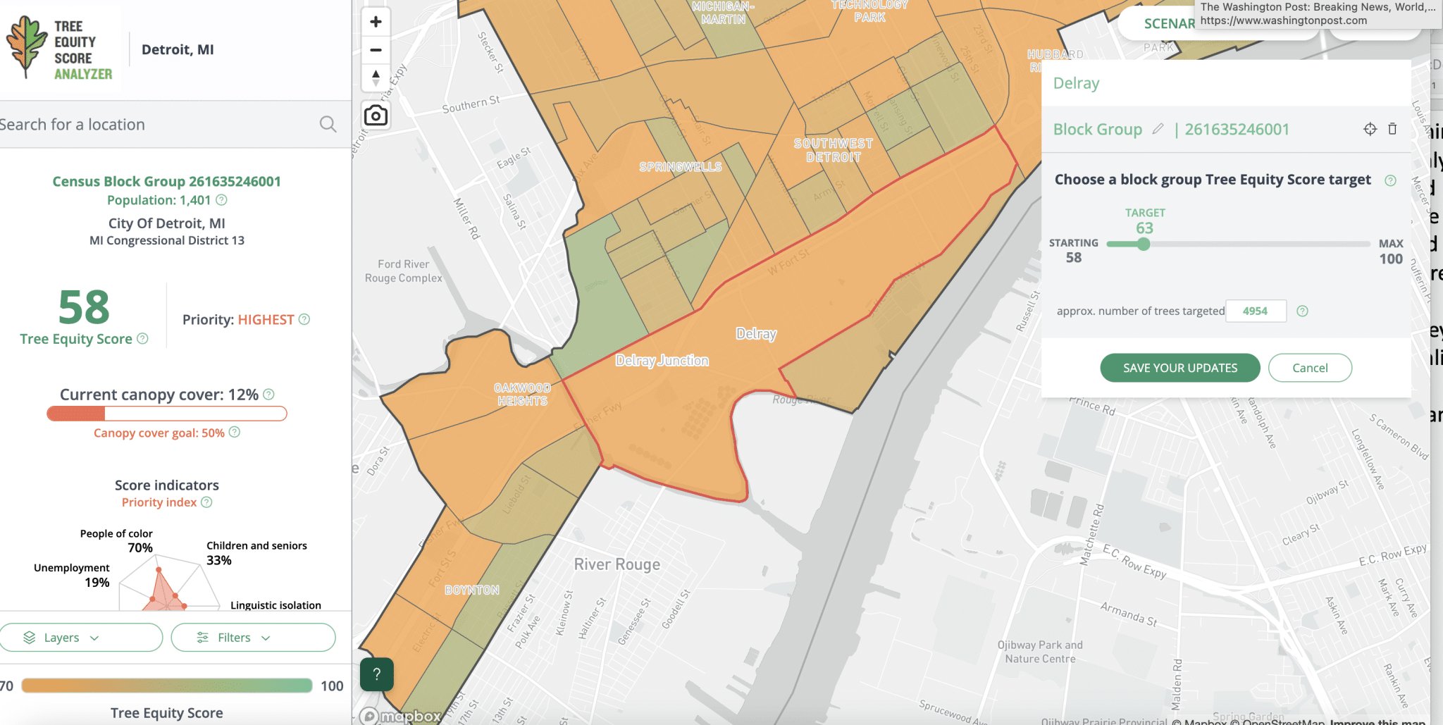Edit the targeted trees number field
This screenshot has height=725, width=1443.
tap(1256, 311)
